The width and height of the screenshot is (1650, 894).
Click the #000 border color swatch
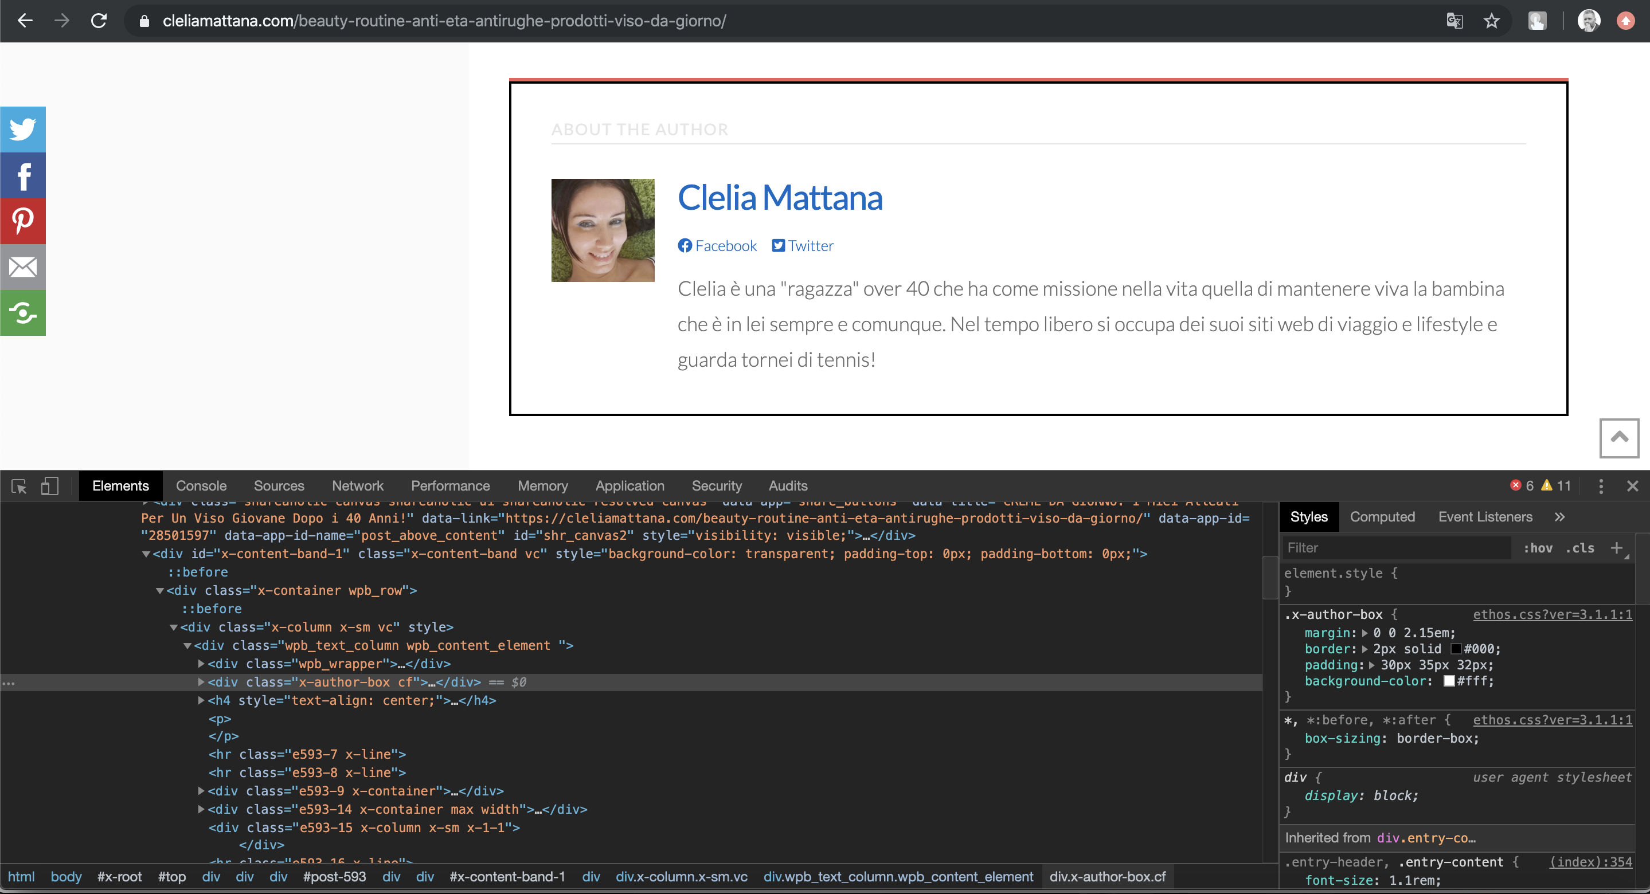1456,649
